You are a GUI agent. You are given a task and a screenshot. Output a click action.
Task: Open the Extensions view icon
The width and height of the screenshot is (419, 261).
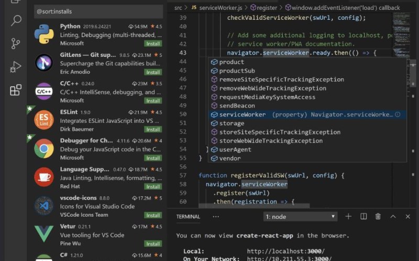(x=16, y=90)
